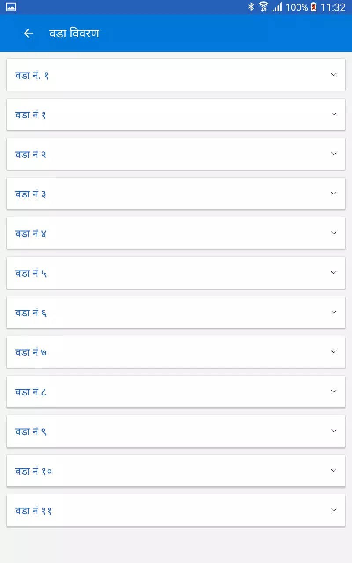The height and width of the screenshot is (563, 352).
Task: Expand chevron on वडा नं ११ row
Action: (x=334, y=510)
